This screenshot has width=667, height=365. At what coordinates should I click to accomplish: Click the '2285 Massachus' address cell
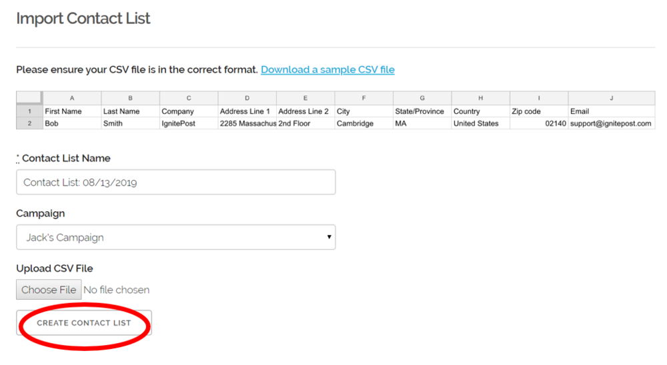[x=247, y=124]
